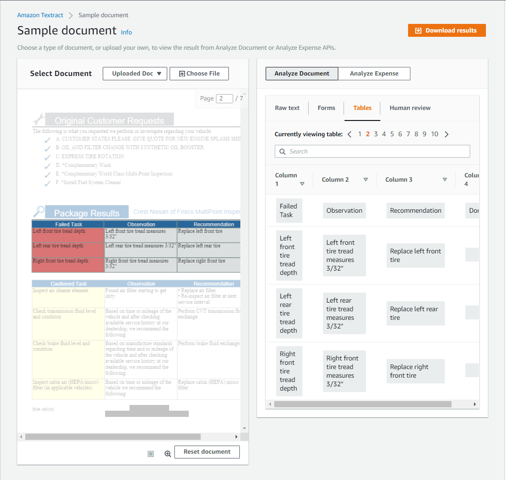Image resolution: width=506 pixels, height=480 pixels.
Task: Go to next table with right chevron
Action: (447, 134)
